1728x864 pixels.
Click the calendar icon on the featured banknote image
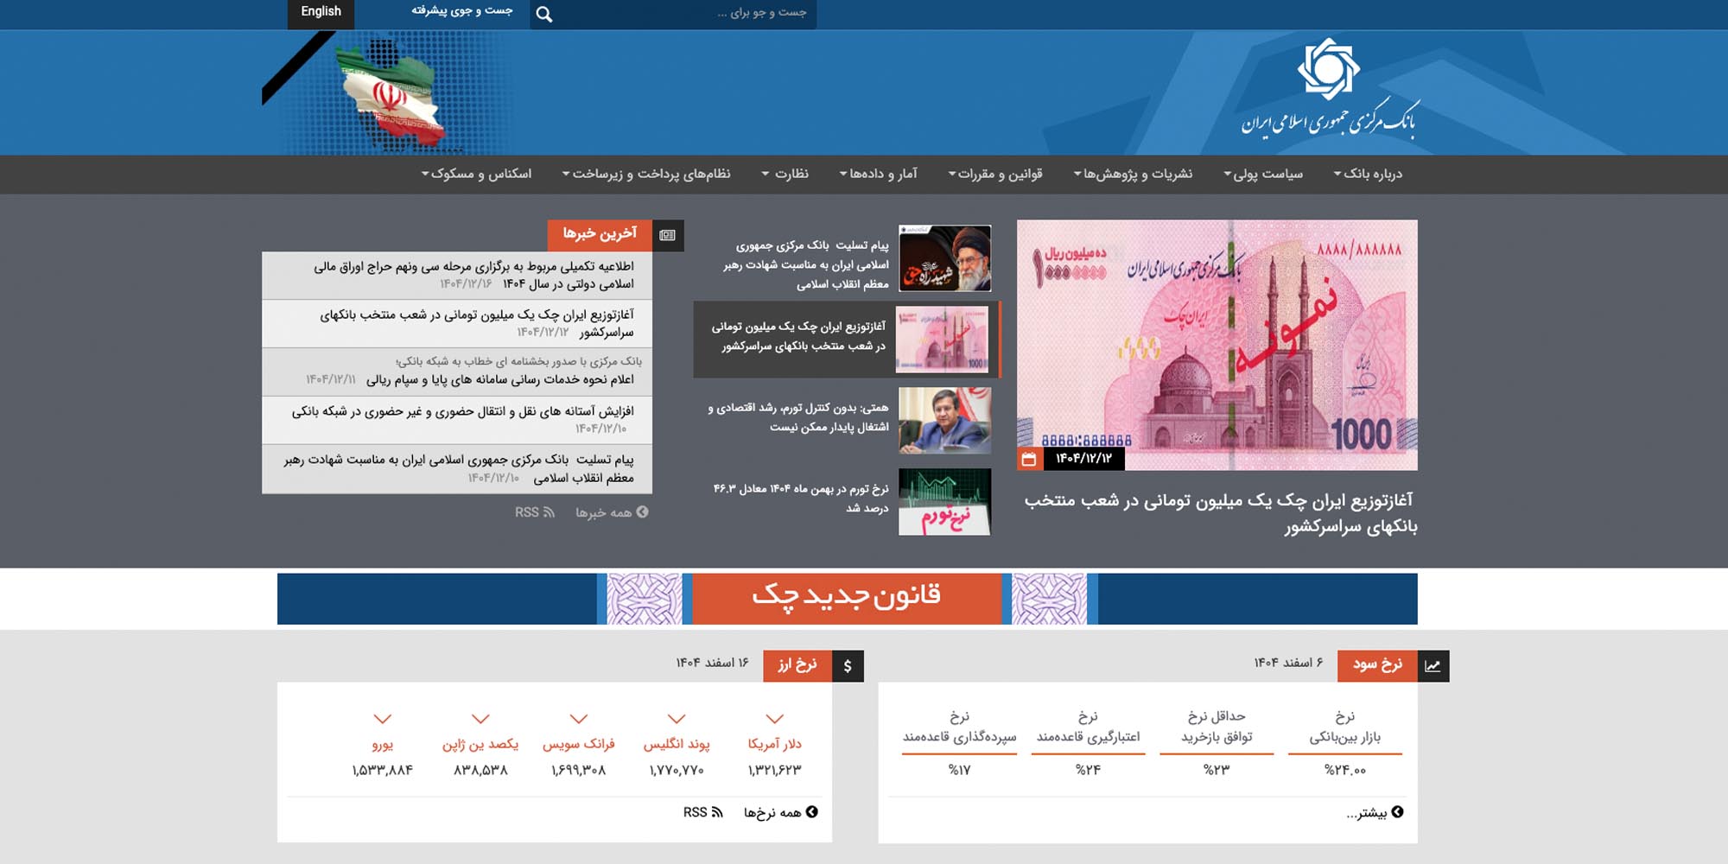tap(1029, 459)
